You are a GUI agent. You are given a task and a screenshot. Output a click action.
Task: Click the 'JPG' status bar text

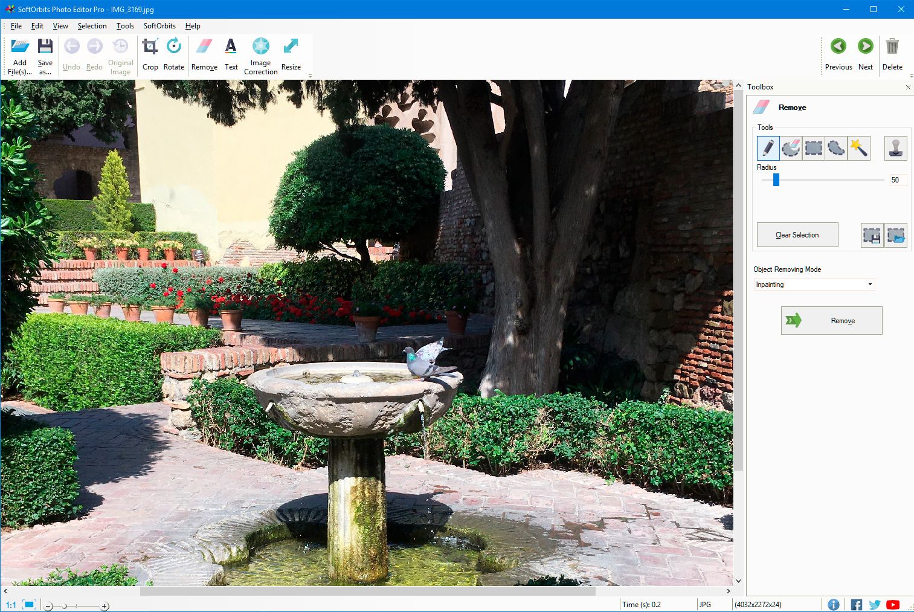[x=705, y=605]
